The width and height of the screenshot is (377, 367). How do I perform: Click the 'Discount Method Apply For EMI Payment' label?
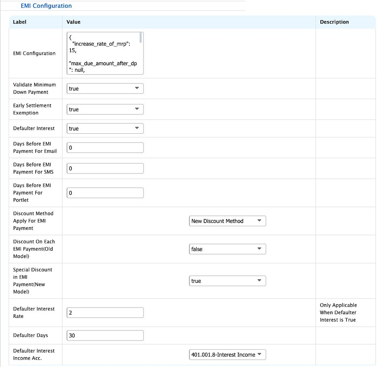33,221
